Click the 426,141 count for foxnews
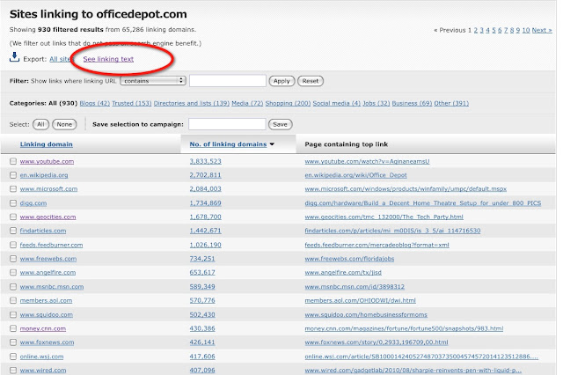The image size is (563, 375). (x=202, y=342)
